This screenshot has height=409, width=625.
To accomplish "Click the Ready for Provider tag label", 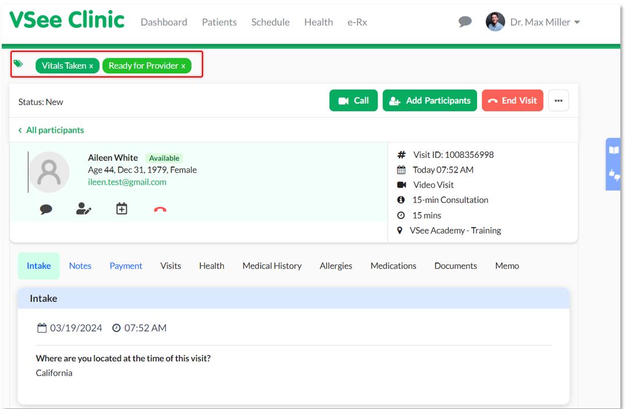I will pos(144,66).
